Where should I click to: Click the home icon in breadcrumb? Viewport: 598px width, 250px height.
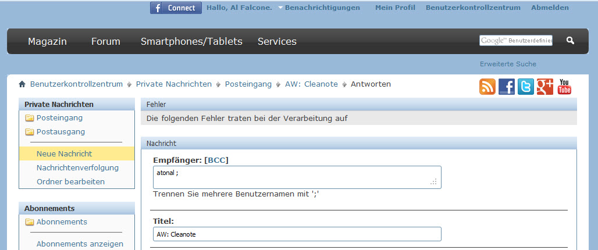(x=22, y=84)
